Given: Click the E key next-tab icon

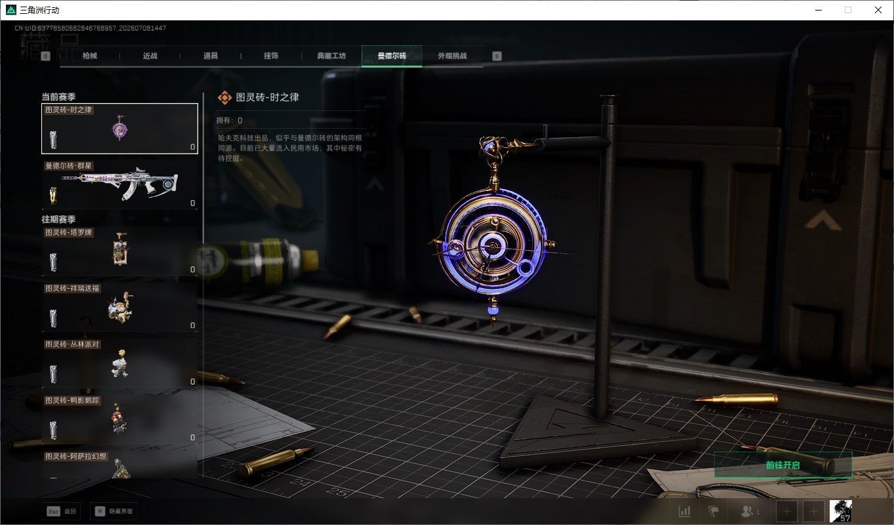Looking at the screenshot, I should click(497, 56).
